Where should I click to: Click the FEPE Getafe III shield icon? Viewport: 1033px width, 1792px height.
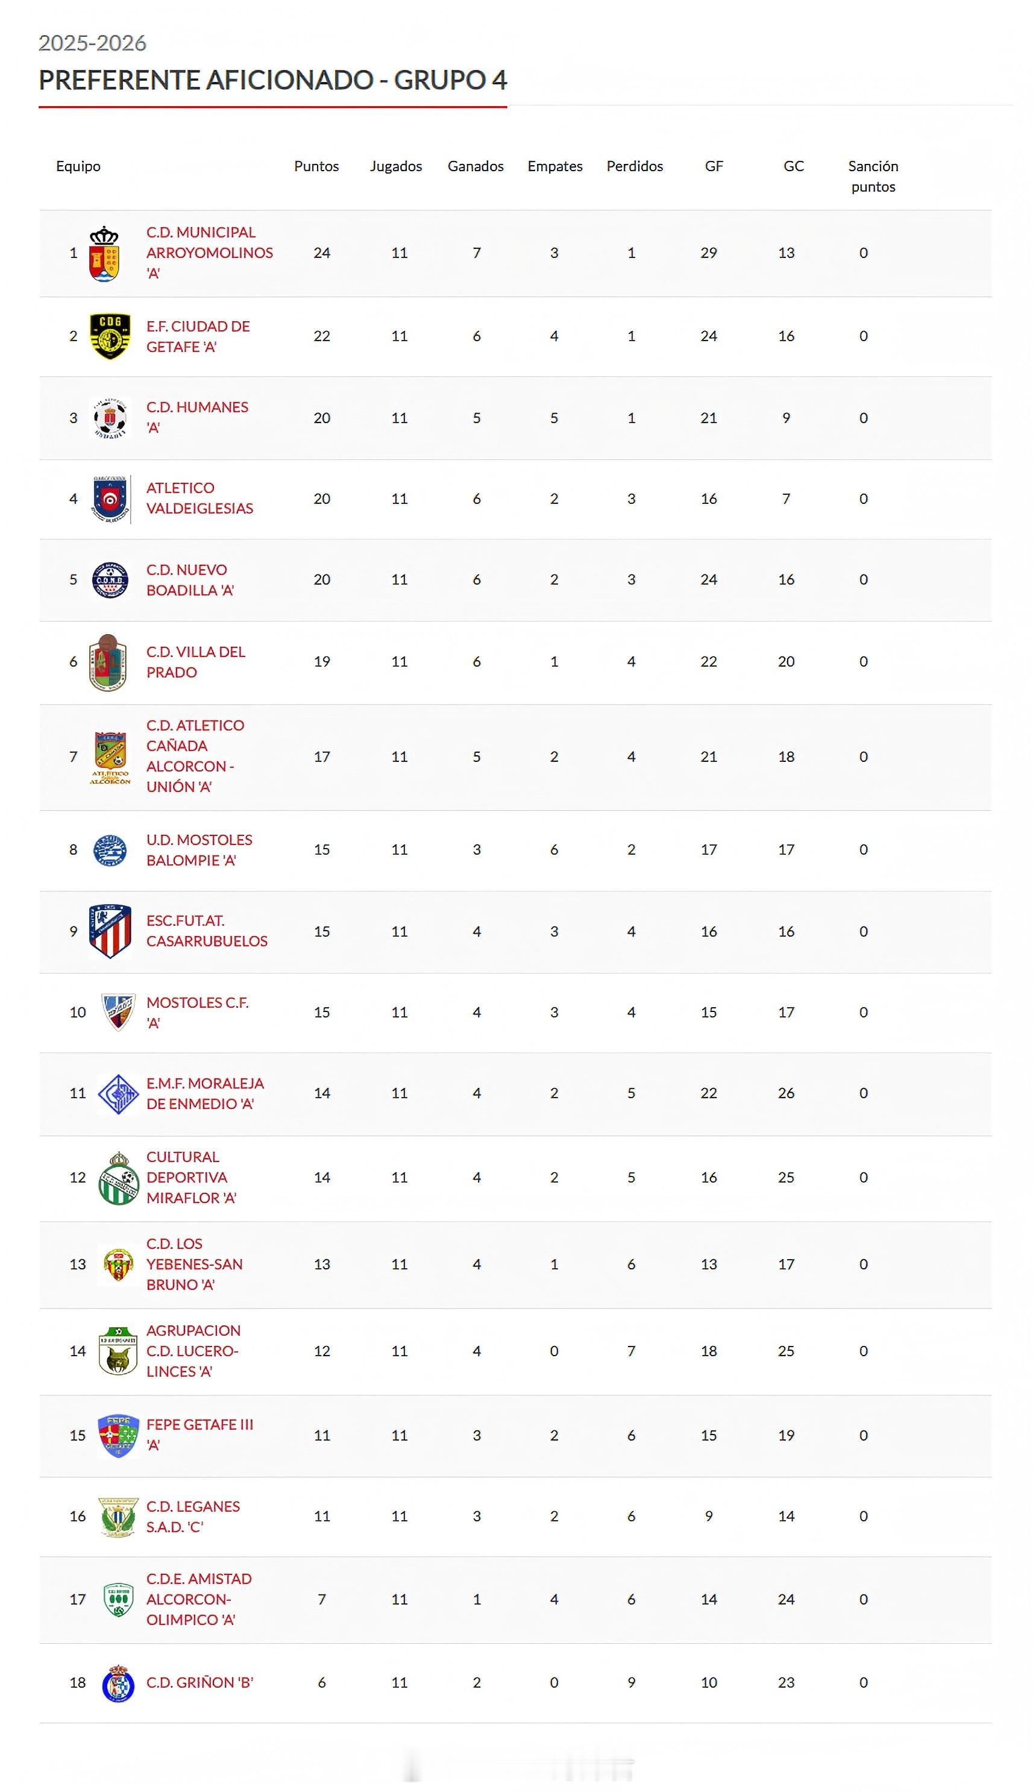click(118, 1436)
